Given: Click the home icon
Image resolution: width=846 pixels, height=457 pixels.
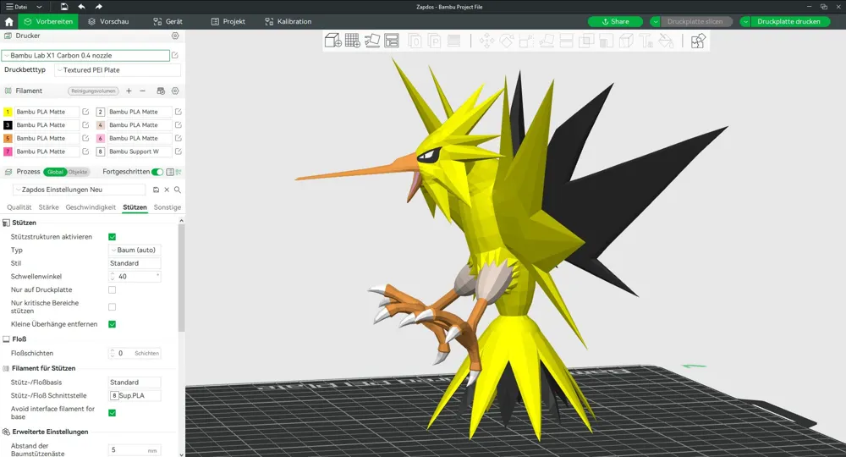Looking at the screenshot, I should click(9, 22).
